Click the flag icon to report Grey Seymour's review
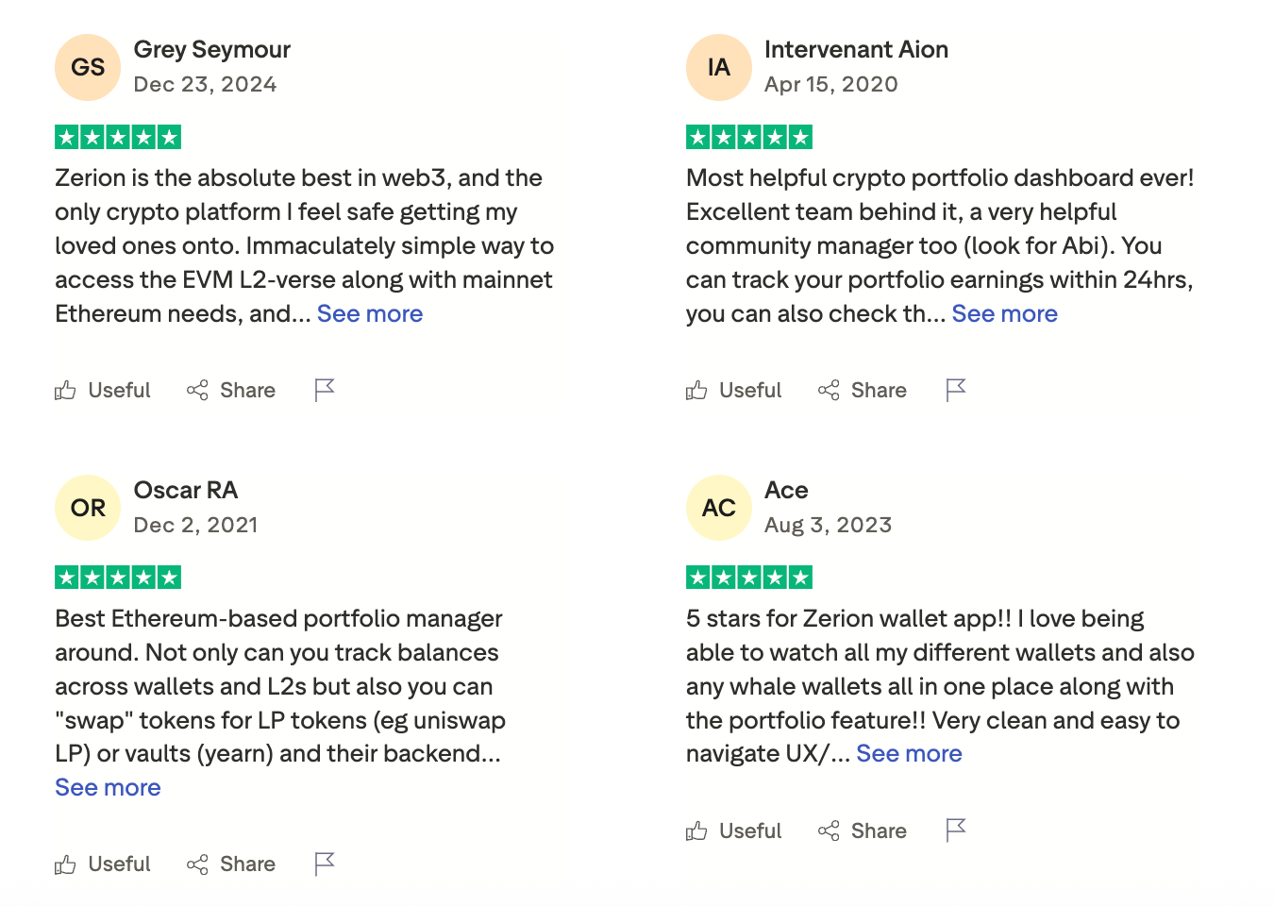 [324, 389]
